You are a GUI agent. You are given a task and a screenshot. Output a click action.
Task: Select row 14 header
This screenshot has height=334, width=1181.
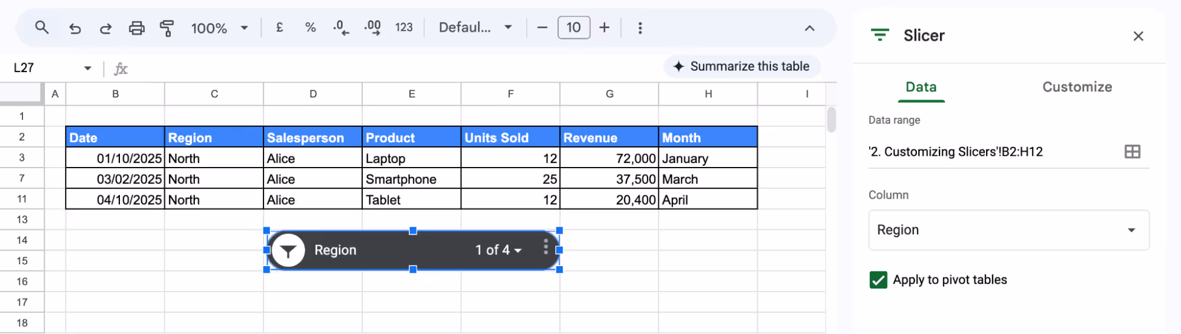tap(22, 240)
